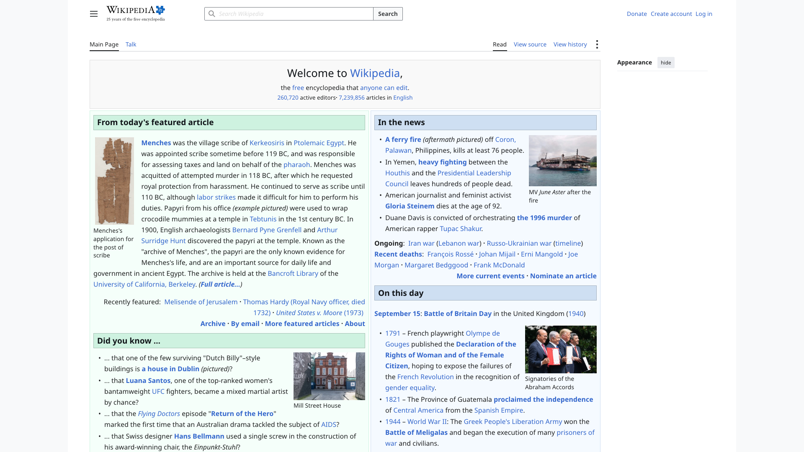Open the Abraham Accords signatories photo

coord(561,349)
